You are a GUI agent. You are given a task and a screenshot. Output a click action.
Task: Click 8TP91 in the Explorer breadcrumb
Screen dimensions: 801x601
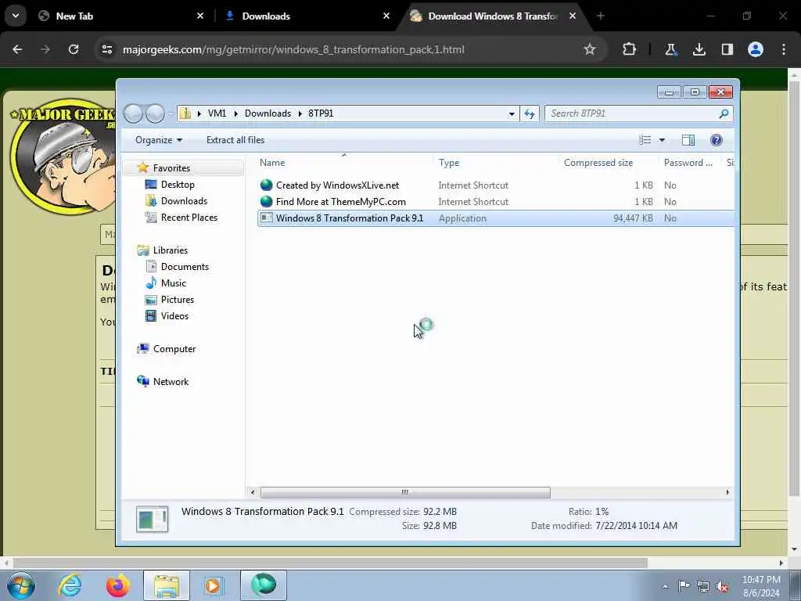(321, 113)
